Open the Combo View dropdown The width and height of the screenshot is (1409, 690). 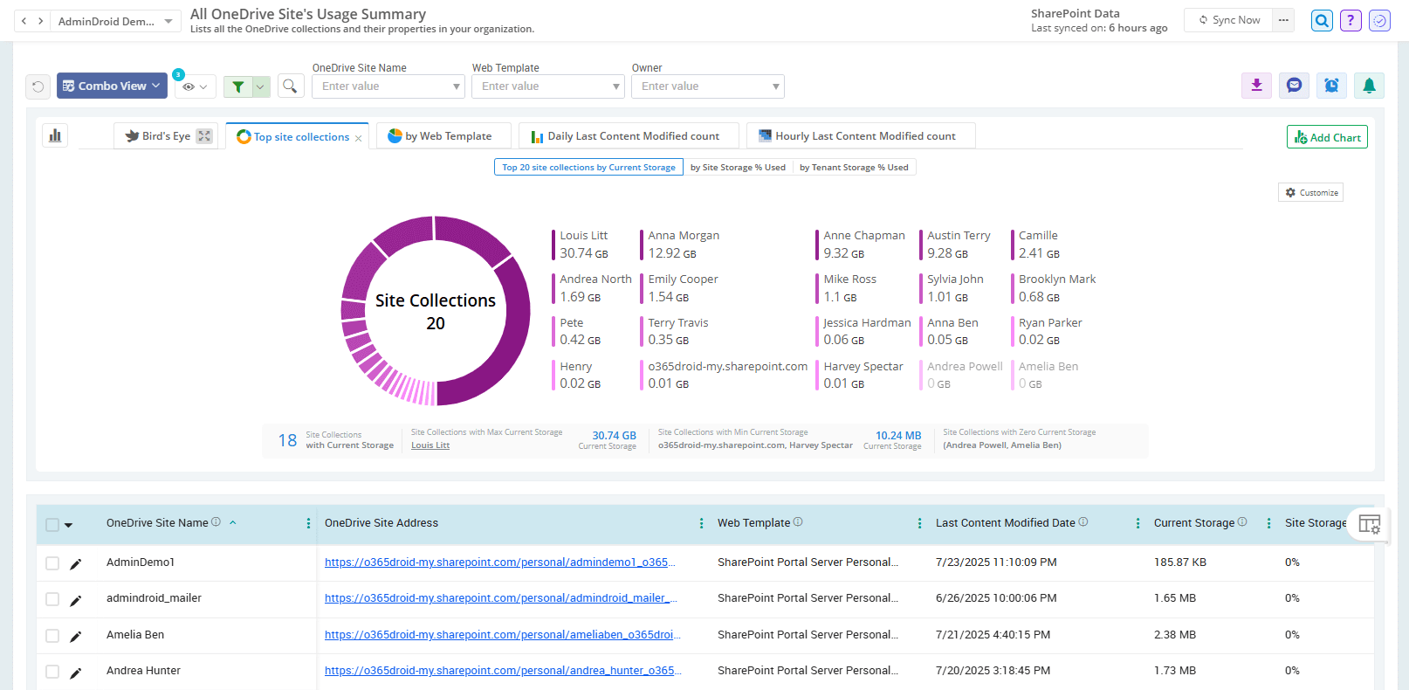[112, 86]
